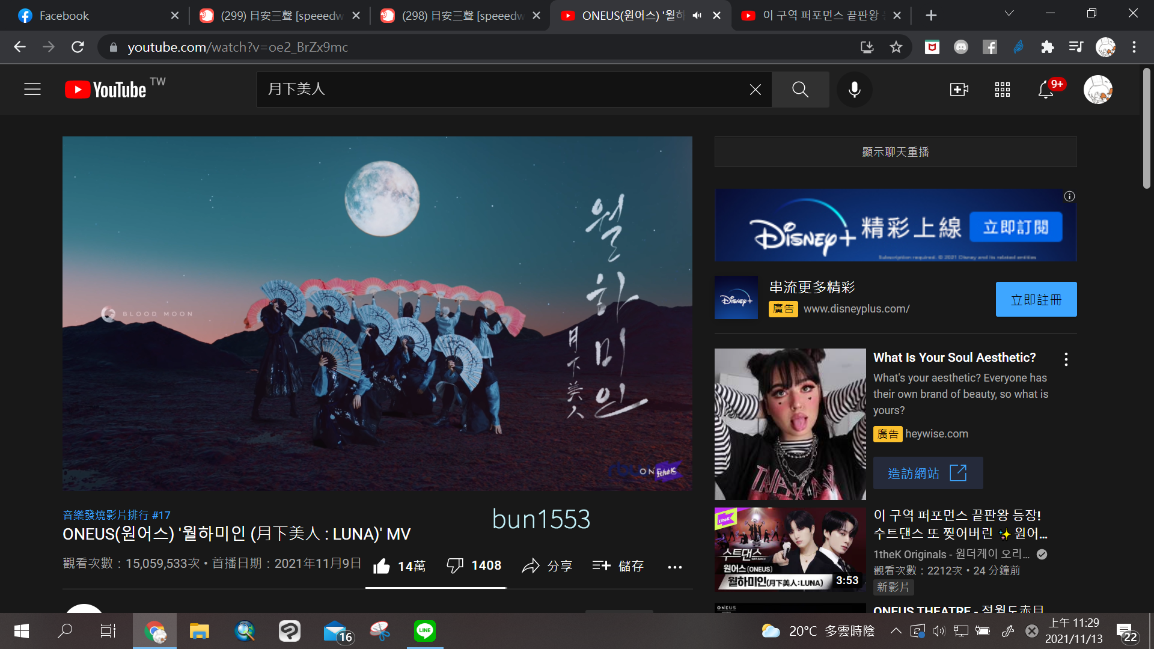This screenshot has height=649, width=1154.
Task: Open the Soul Aesthetic ad thumbnail
Action: (790, 424)
